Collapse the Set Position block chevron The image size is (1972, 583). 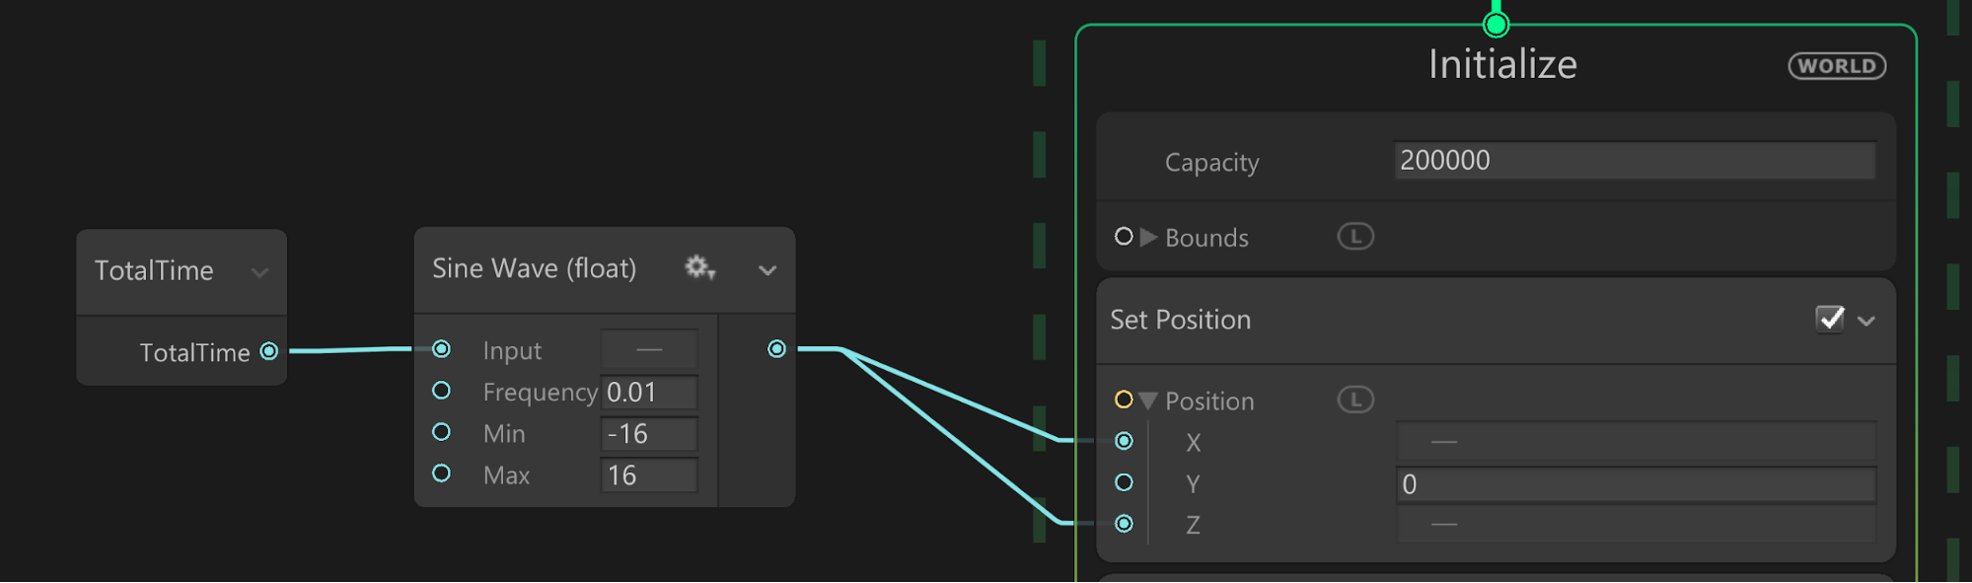(x=1866, y=321)
